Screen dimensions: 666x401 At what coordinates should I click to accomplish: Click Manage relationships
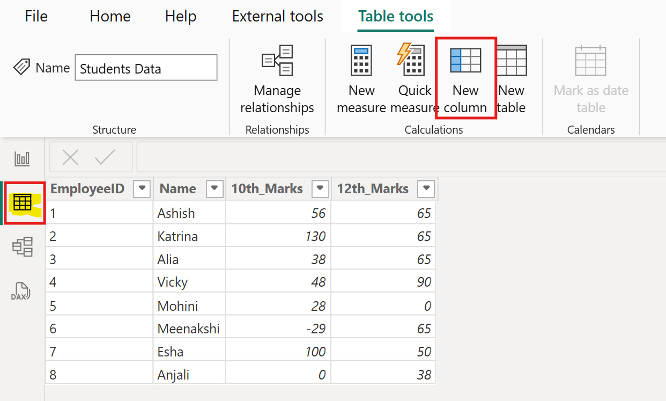tap(277, 78)
